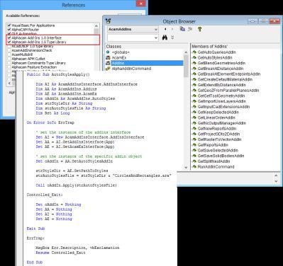The height and width of the screenshot is (266, 283).
Task: Copy selected member to clipboard
Action: point(182,29)
